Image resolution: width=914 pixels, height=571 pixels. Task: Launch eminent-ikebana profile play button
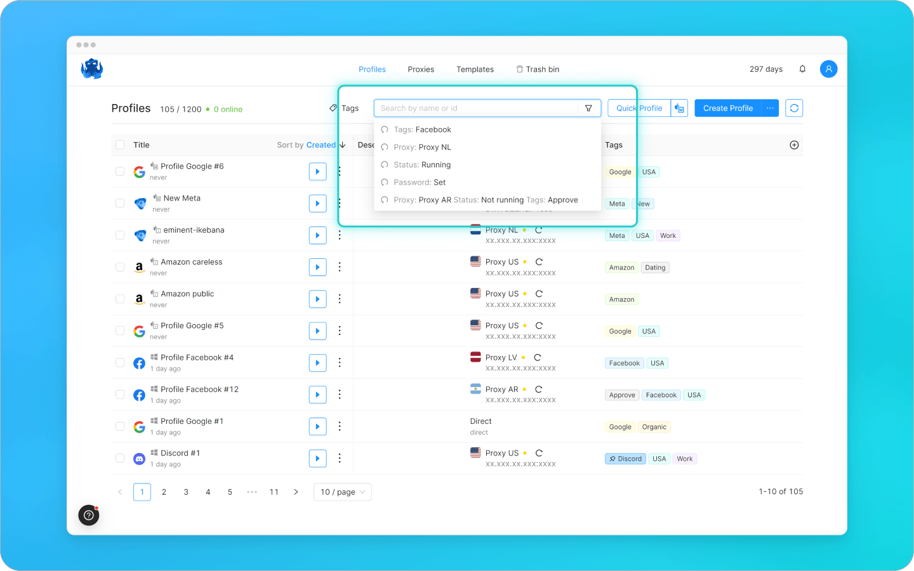click(317, 235)
